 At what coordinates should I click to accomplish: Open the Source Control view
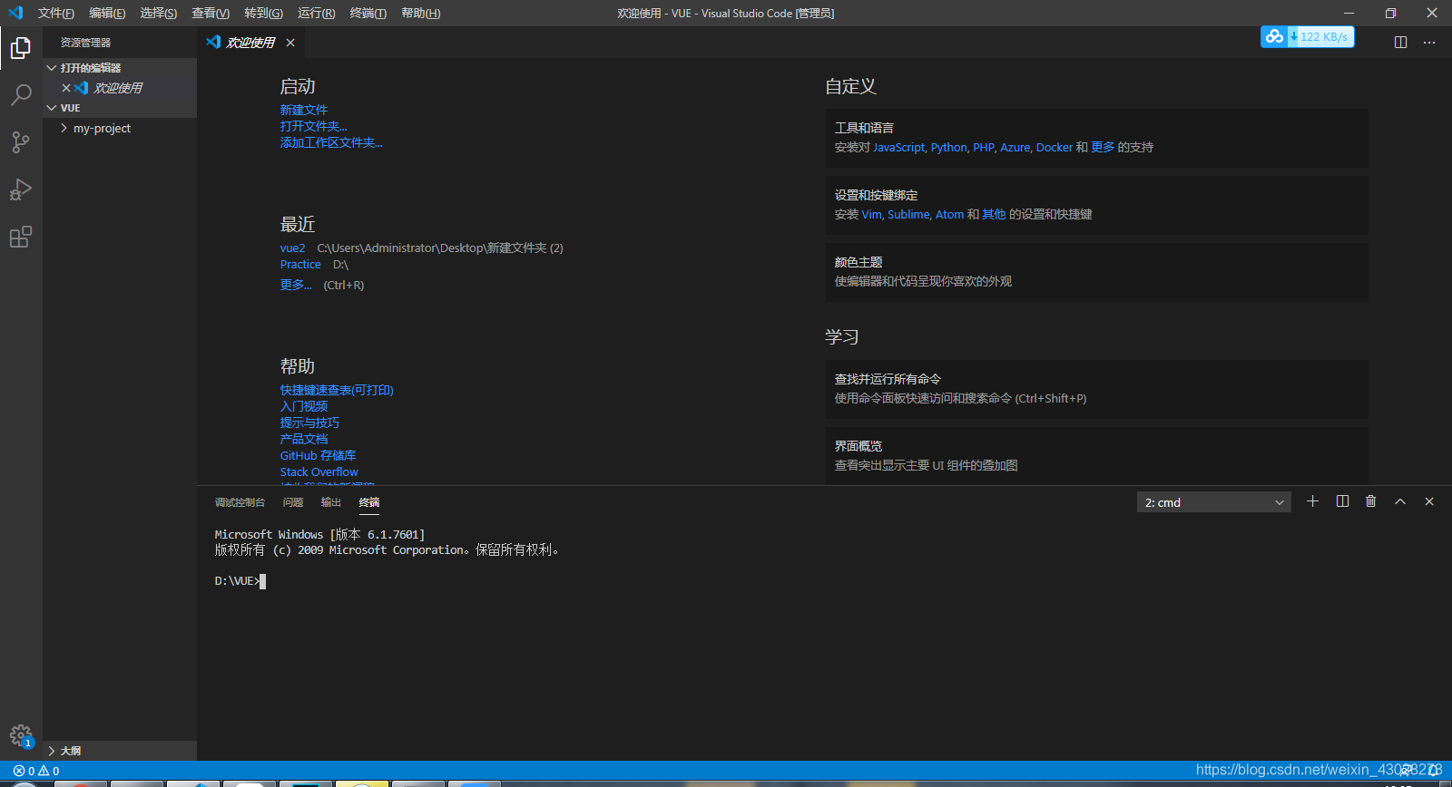tap(21, 141)
